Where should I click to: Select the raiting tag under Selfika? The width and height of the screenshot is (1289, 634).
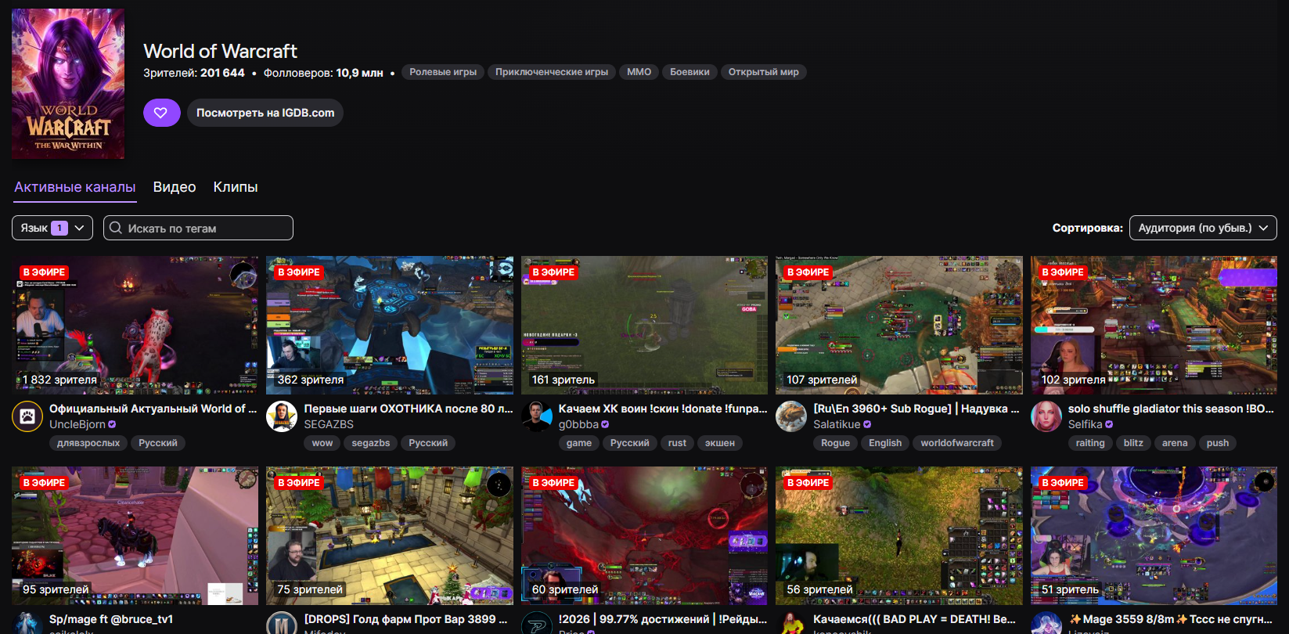tap(1090, 443)
